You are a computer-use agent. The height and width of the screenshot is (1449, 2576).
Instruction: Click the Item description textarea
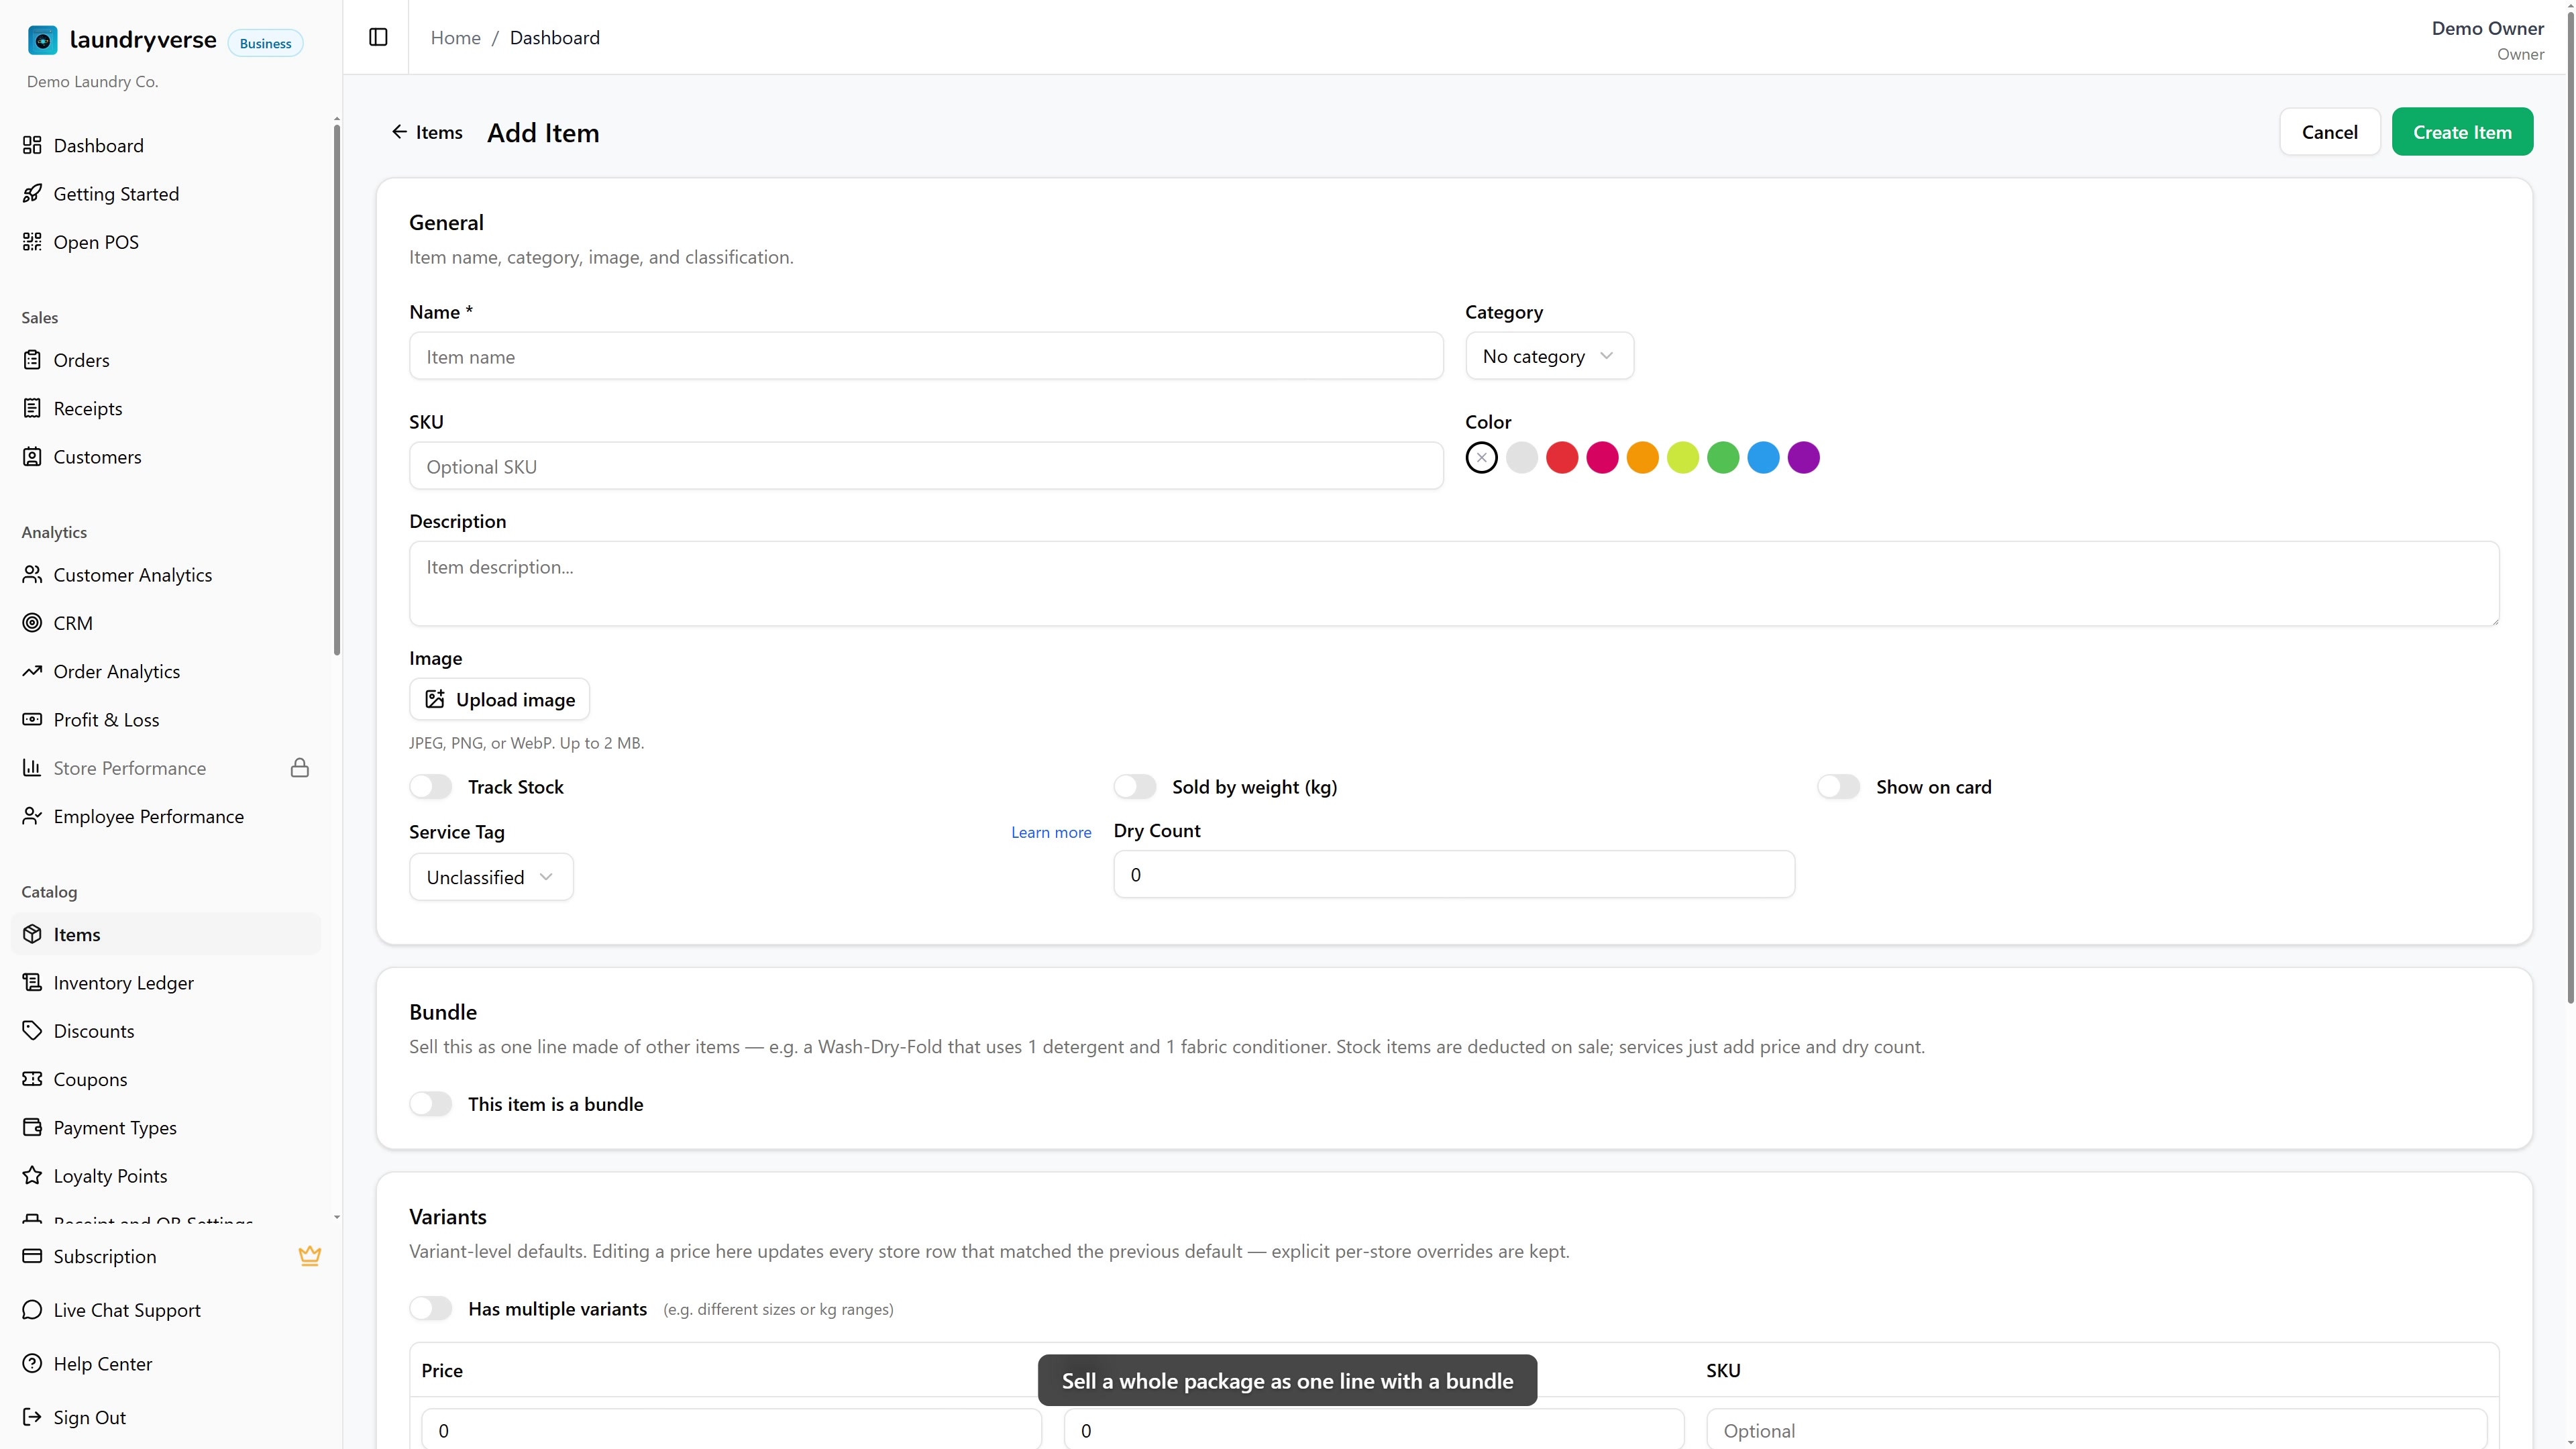(1454, 584)
